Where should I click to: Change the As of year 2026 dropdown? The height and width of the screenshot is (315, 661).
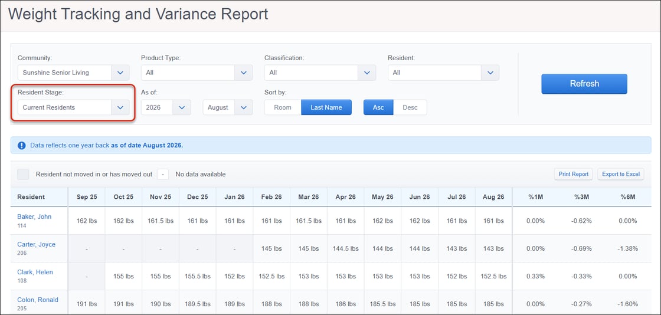pyautogui.click(x=166, y=107)
